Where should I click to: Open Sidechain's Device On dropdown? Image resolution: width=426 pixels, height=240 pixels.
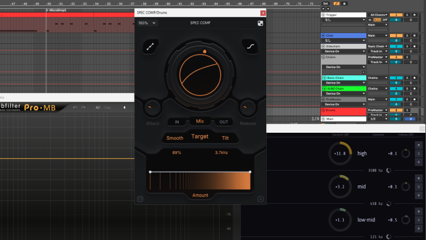pyautogui.click(x=344, y=52)
